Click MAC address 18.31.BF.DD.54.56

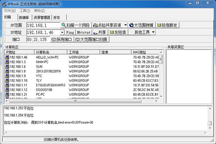coord(146,85)
